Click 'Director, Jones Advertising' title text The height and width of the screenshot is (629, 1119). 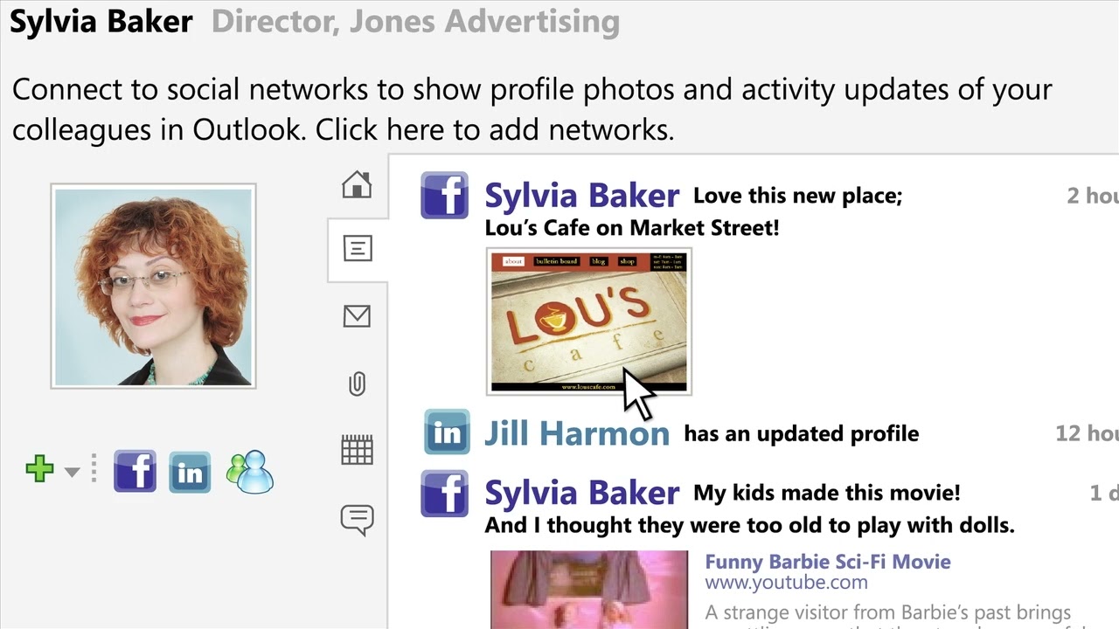point(415,22)
